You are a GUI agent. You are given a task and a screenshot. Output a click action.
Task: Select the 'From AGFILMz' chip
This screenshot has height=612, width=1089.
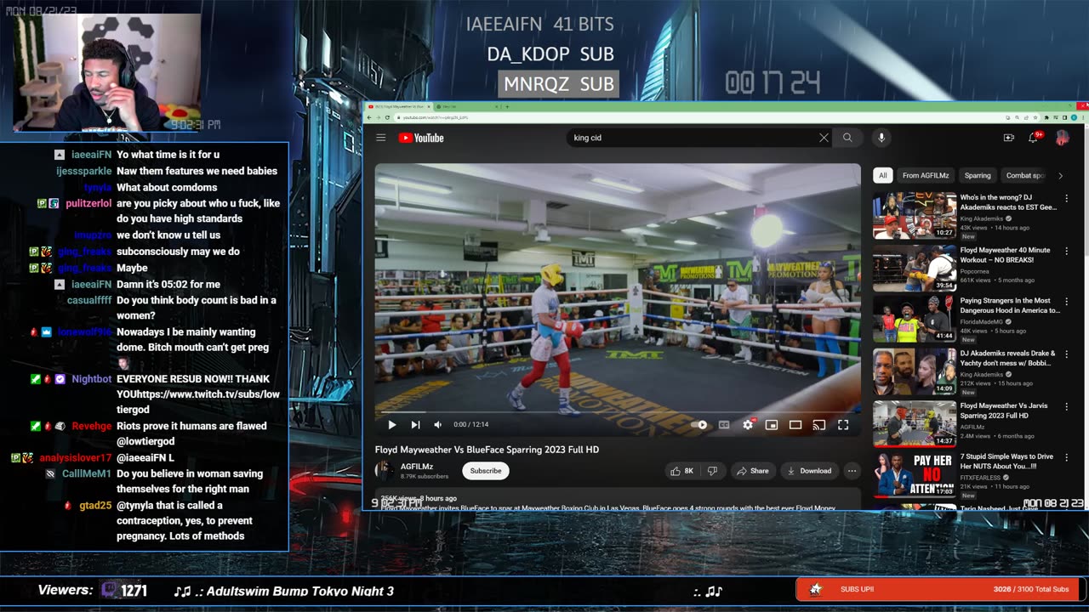(x=926, y=176)
